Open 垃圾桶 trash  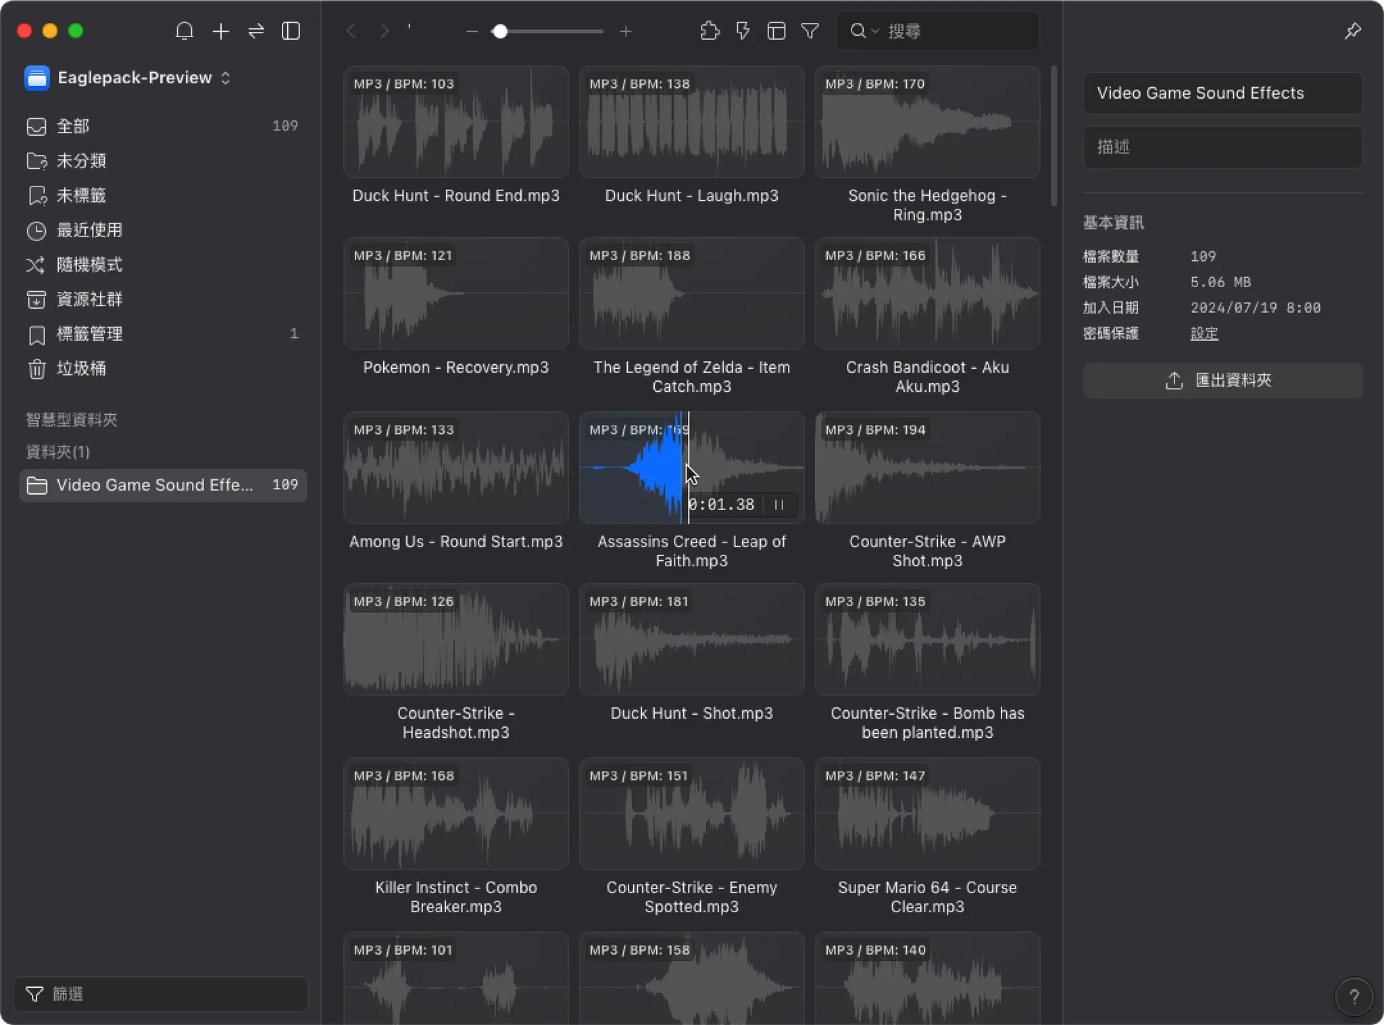click(162, 369)
